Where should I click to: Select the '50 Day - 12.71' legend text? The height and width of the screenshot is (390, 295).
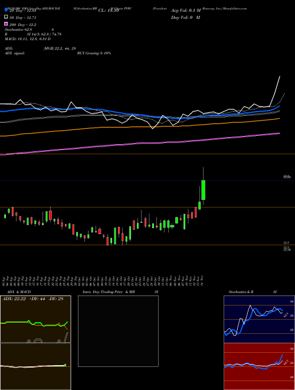click(22, 18)
